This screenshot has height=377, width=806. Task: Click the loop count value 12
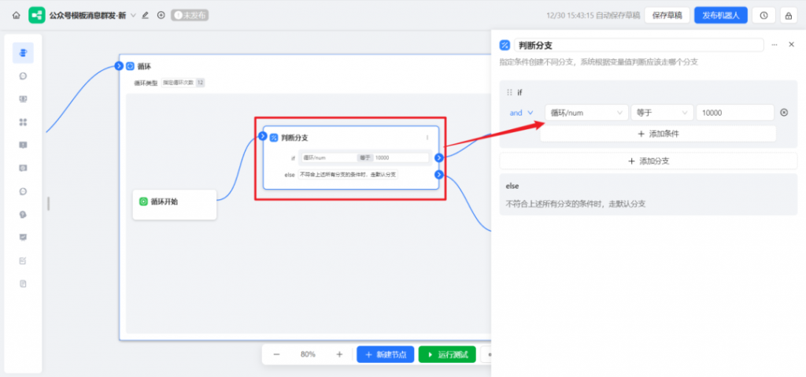click(x=200, y=83)
